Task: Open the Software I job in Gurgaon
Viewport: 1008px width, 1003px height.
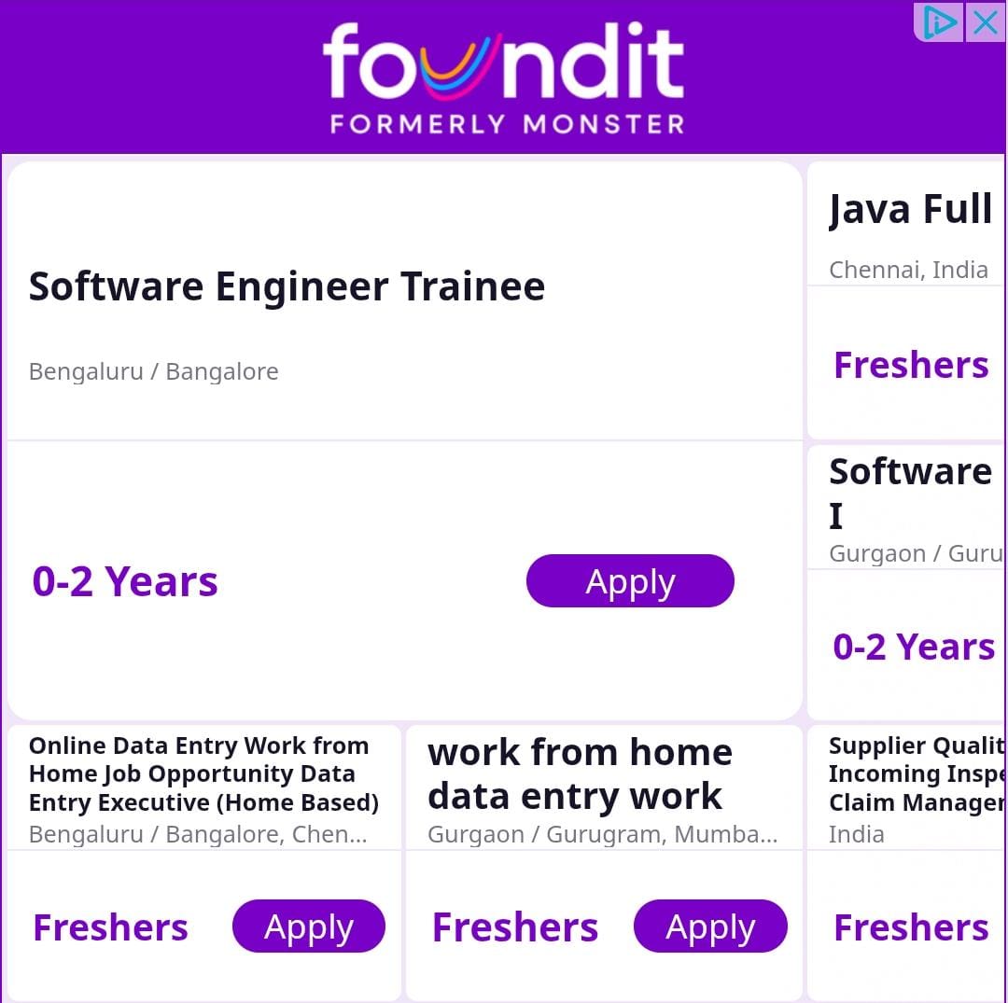Action: [x=910, y=492]
